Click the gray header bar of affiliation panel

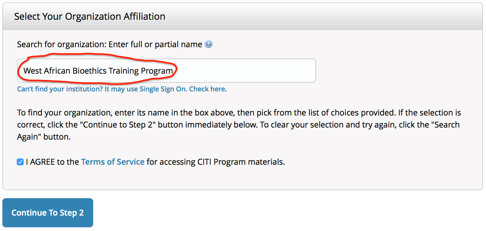(243, 16)
